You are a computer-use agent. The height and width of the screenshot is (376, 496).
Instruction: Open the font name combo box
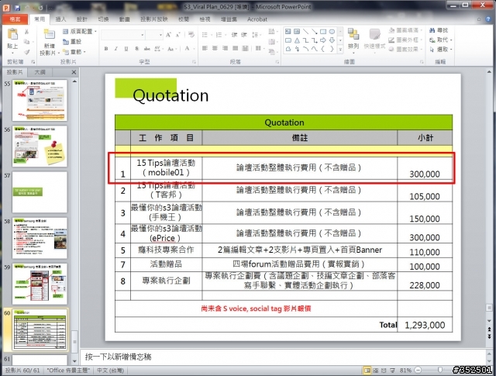tap(122, 35)
